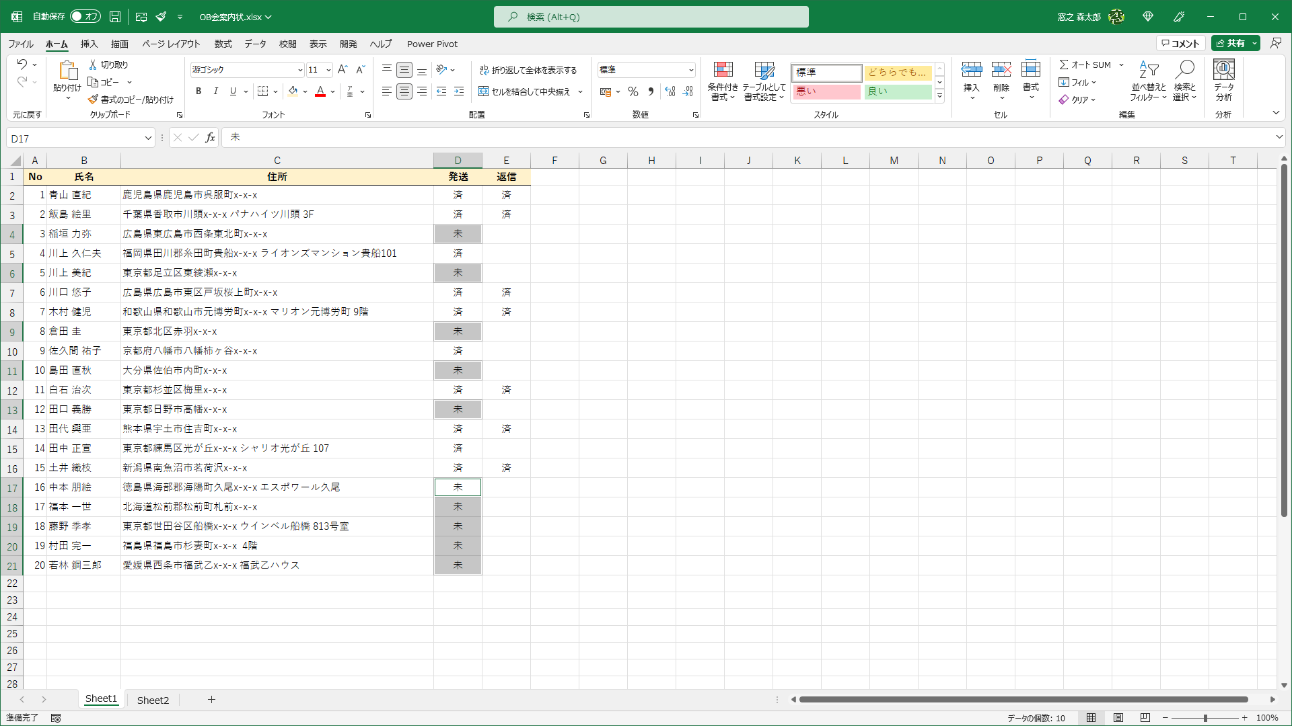Click the Insert Function fx icon
The height and width of the screenshot is (726, 1292).
pos(210,138)
